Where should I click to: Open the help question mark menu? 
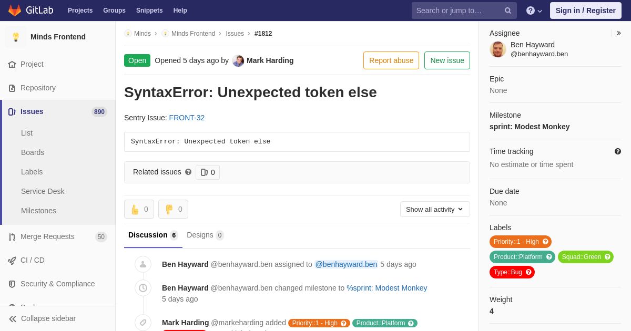coord(534,11)
